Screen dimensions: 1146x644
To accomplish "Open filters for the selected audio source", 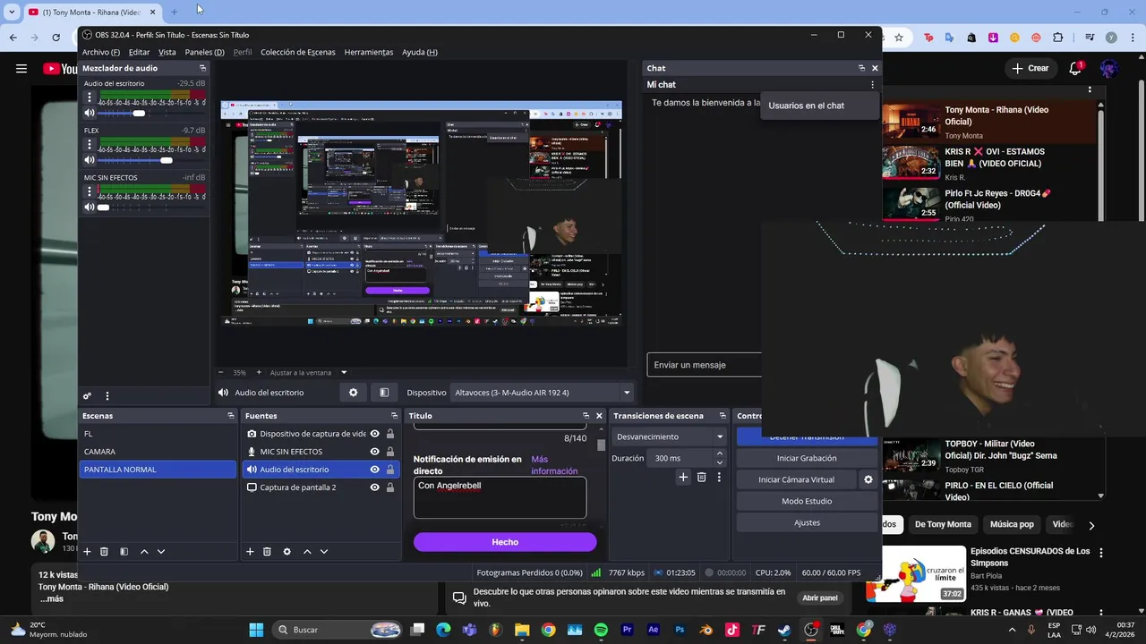I will [384, 393].
